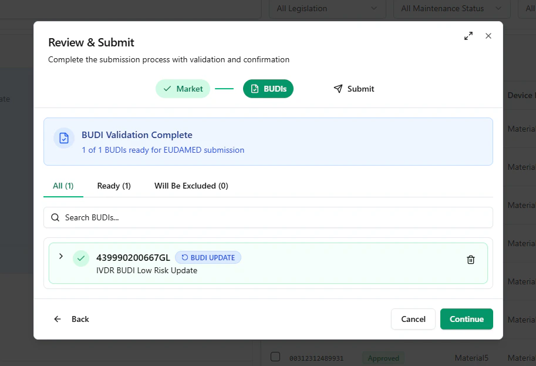Image resolution: width=536 pixels, height=366 pixels.
Task: Click the Continue button
Action: point(466,319)
